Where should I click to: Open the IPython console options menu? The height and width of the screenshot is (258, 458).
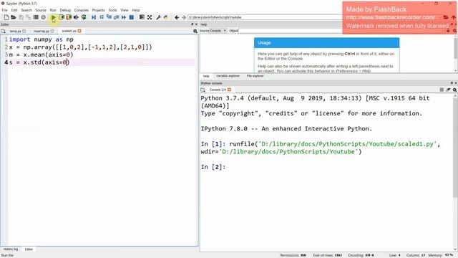(455, 90)
